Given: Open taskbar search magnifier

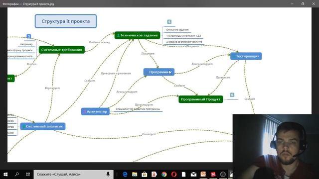Looking at the screenshot, I should pos(17,175).
